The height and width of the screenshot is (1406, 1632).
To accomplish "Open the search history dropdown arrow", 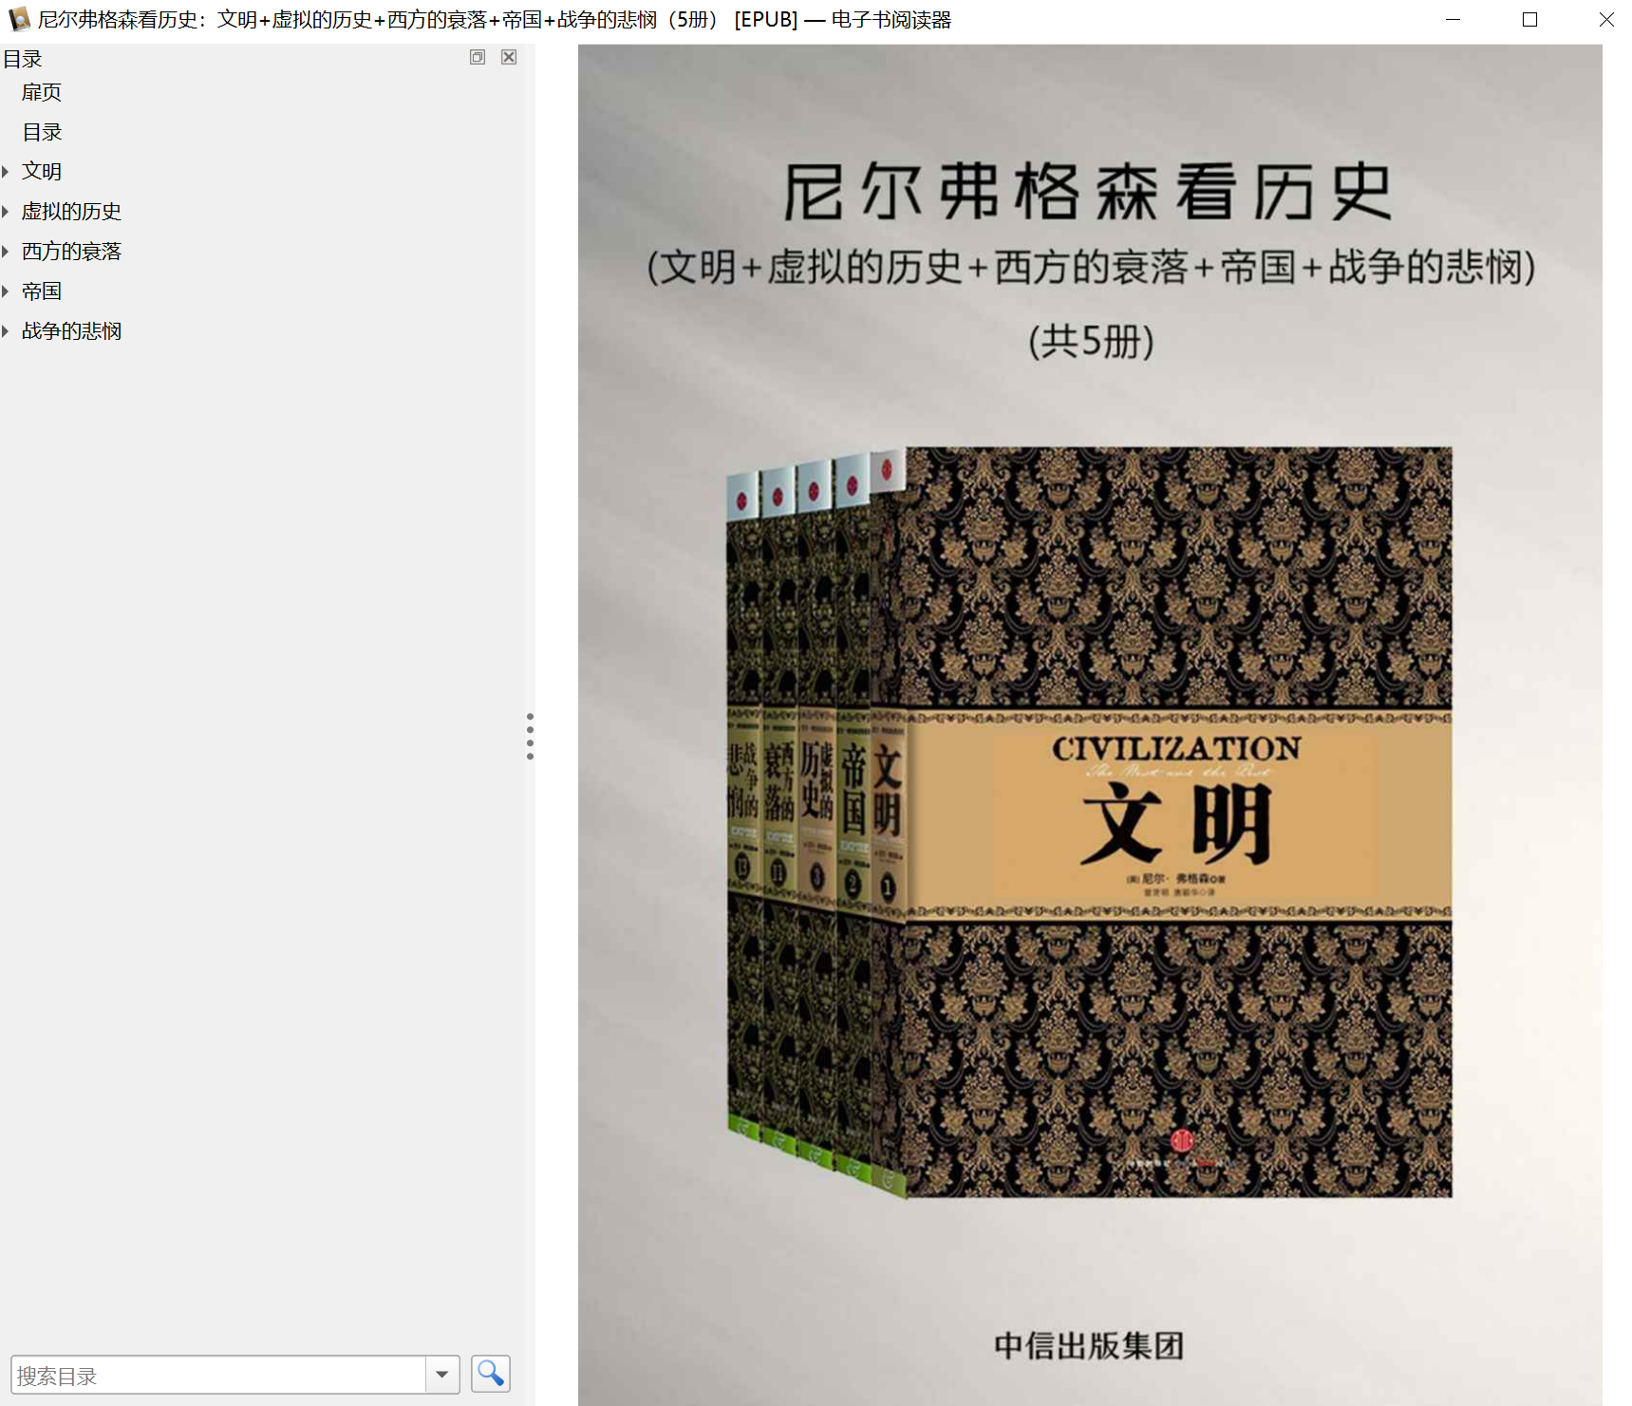I will [x=442, y=1375].
